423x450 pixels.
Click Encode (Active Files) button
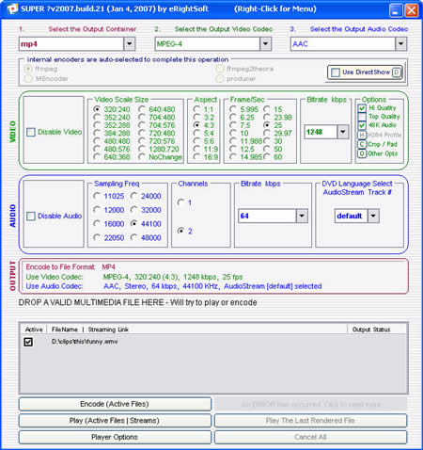click(x=115, y=404)
